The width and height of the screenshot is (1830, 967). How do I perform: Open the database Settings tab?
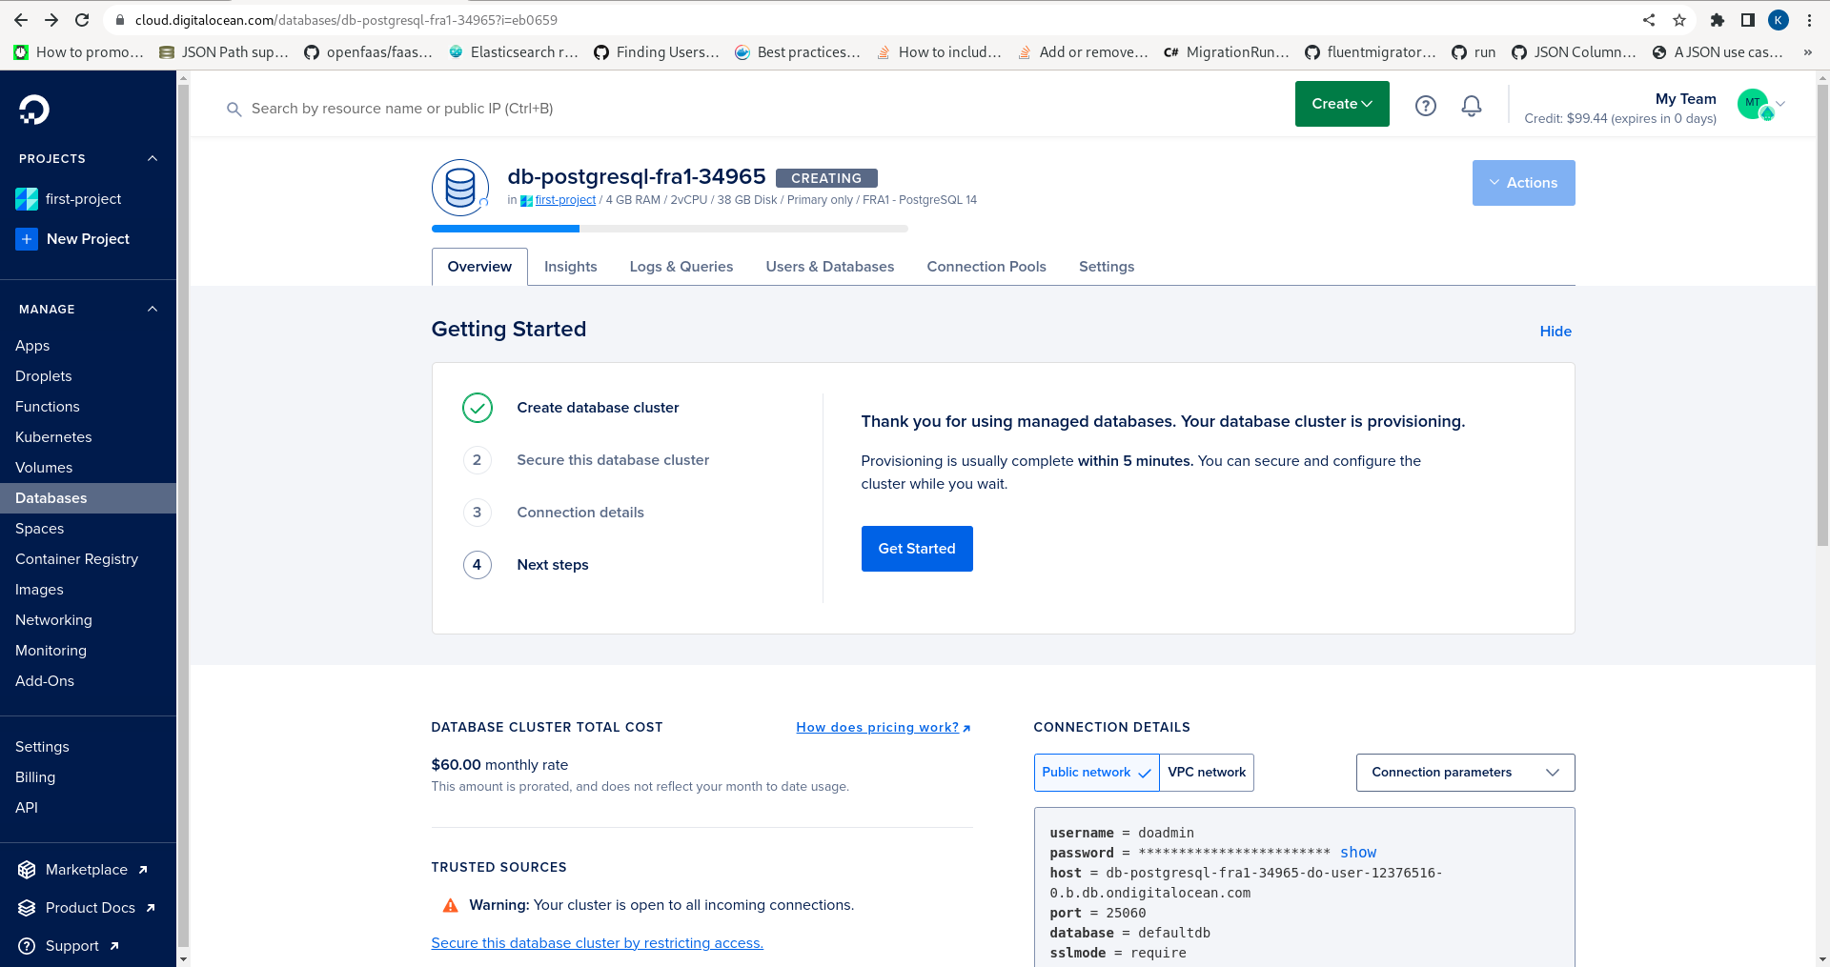coord(1107,267)
